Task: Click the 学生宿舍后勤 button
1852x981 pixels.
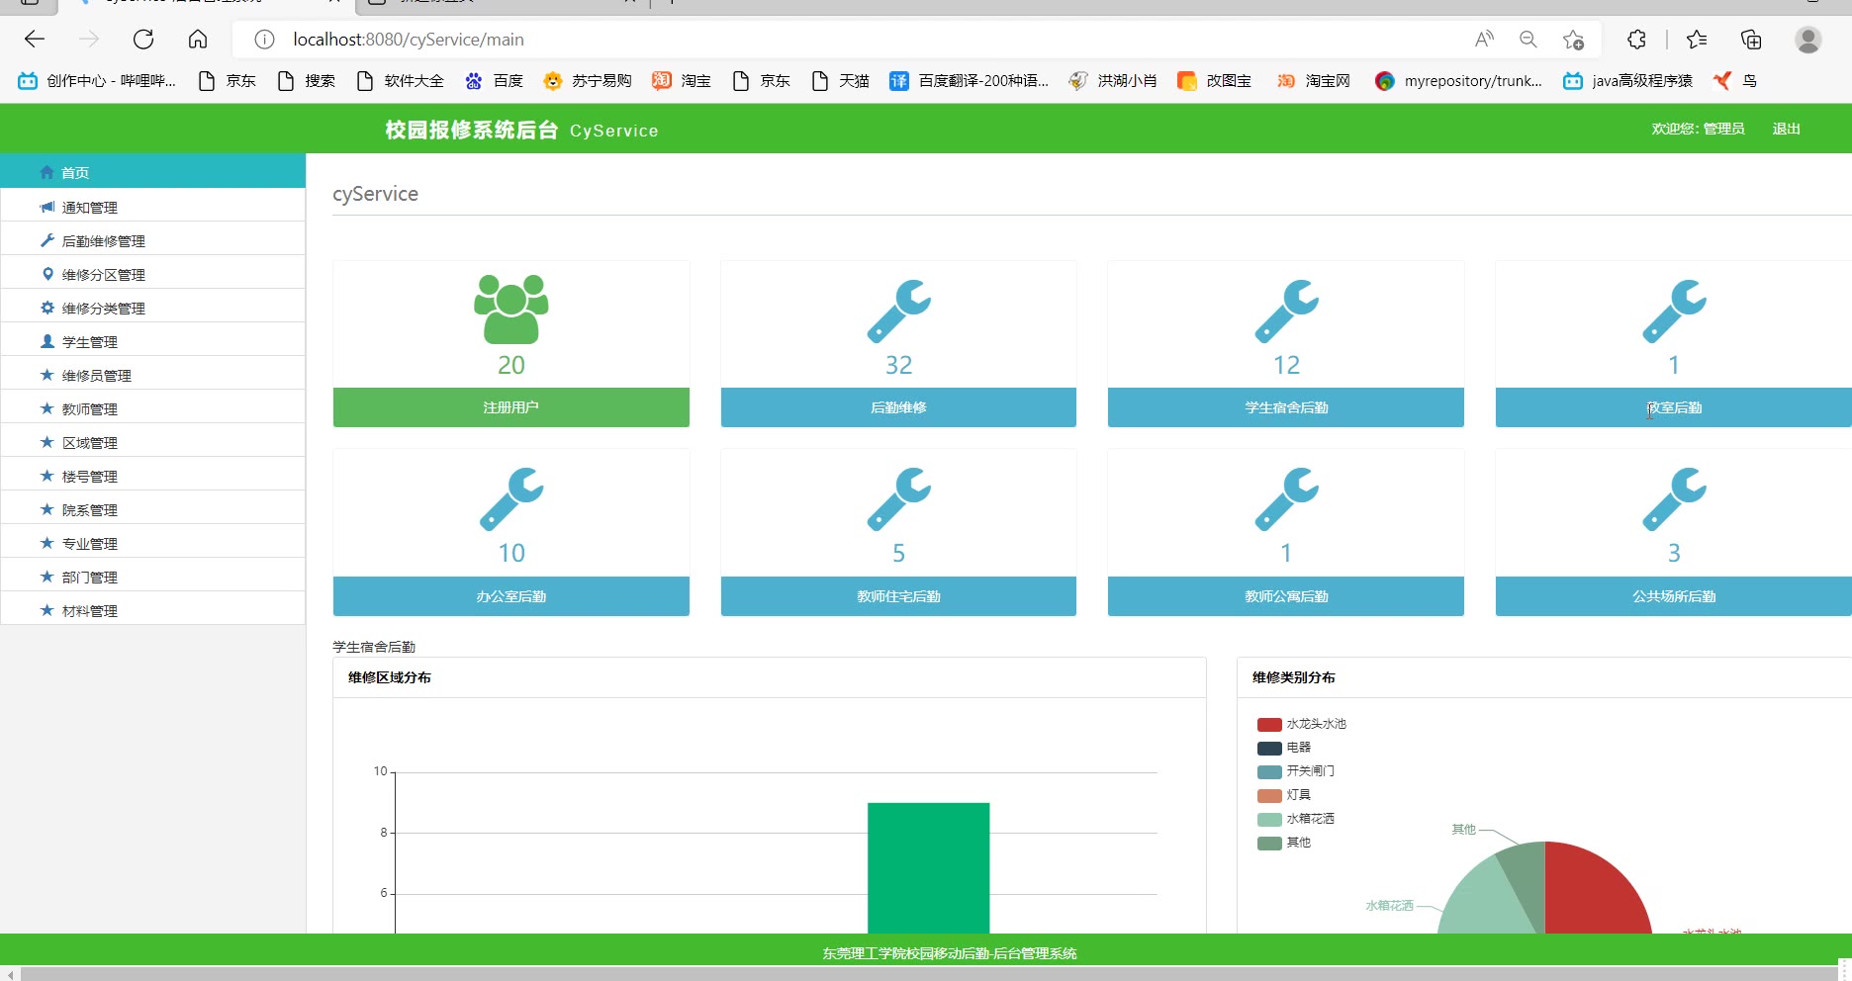Action: (1286, 407)
